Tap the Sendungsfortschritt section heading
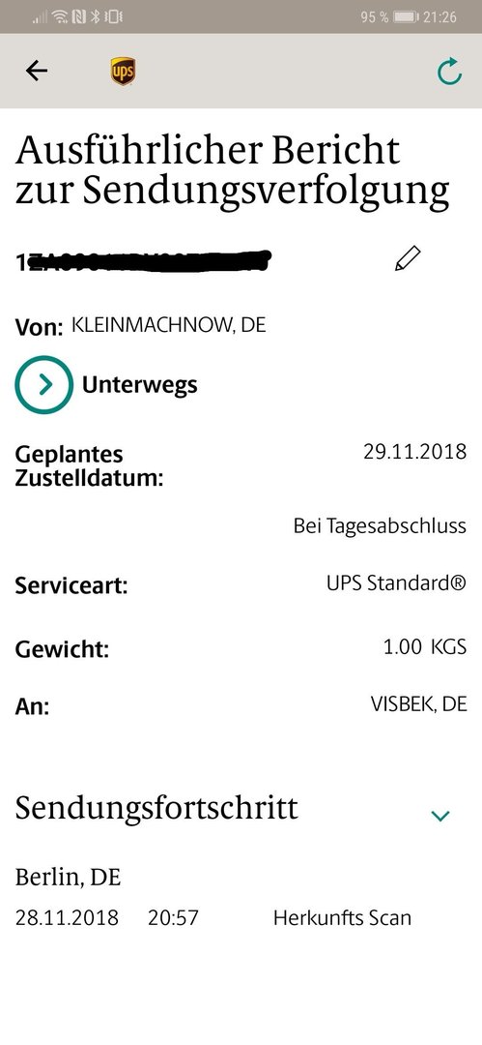482x1045 pixels. 156,809
